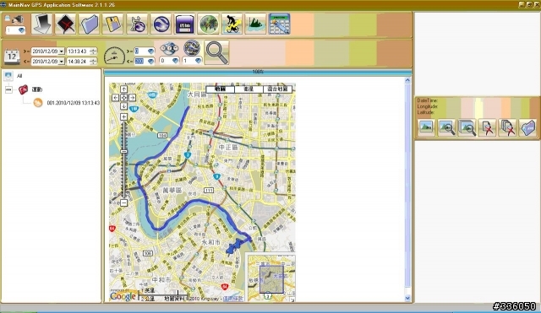Open the start date dropdown 2010/12/09
541x313 pixels.
(62, 51)
